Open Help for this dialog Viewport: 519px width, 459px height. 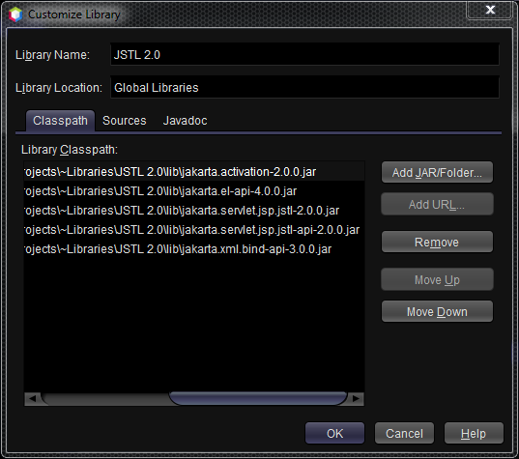click(474, 433)
